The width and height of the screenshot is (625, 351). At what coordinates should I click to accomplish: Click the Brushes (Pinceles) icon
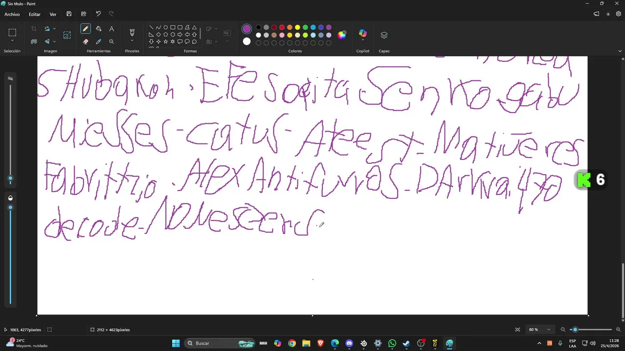(x=132, y=32)
